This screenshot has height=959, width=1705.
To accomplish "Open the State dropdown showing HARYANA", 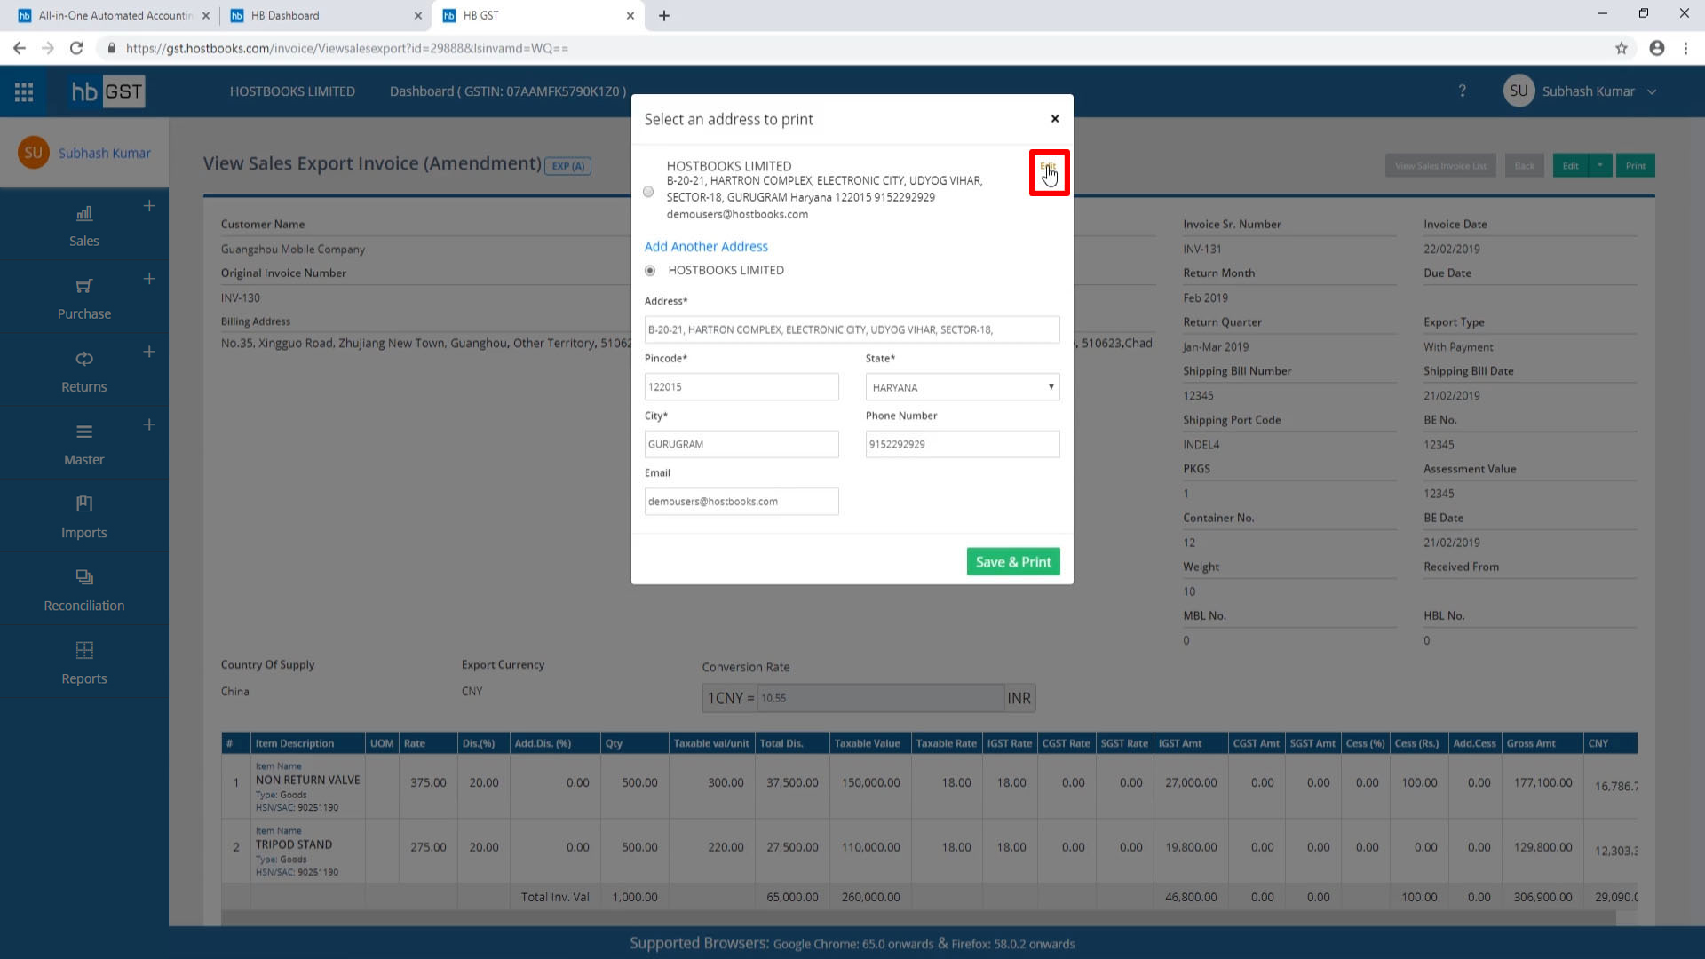I will (x=963, y=387).
